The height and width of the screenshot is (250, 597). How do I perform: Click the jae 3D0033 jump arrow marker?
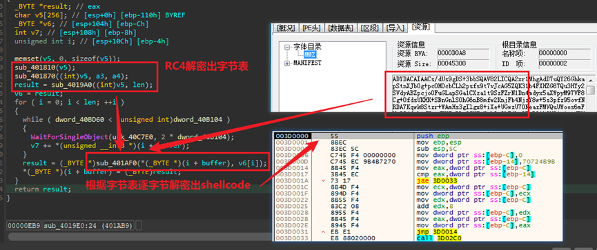pyautogui.click(x=323, y=181)
